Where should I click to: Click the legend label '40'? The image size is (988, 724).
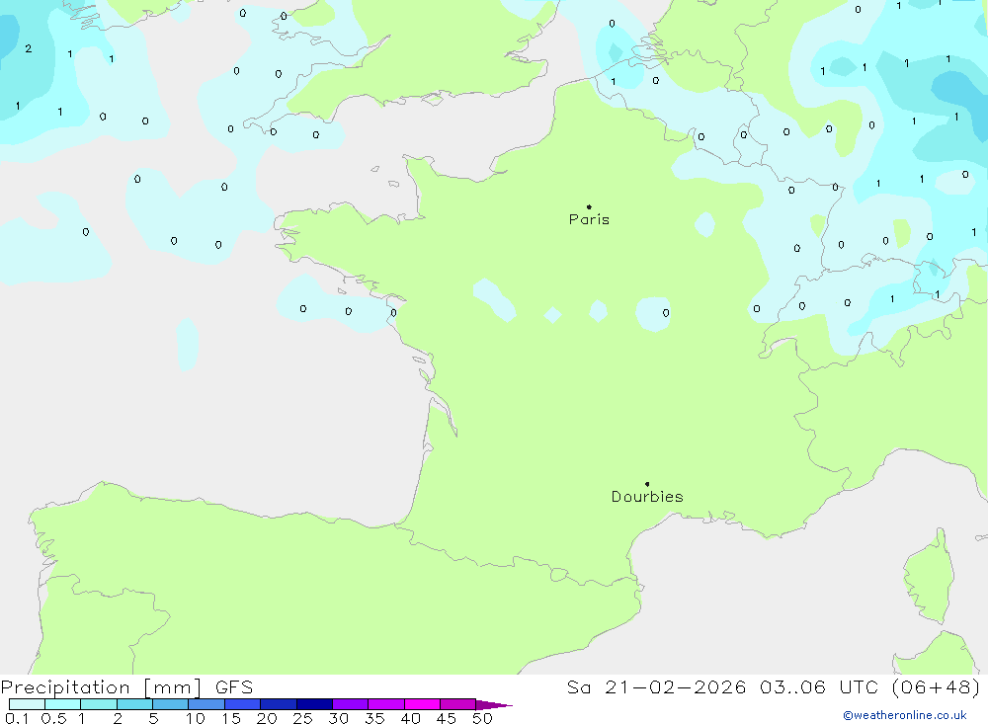click(411, 718)
